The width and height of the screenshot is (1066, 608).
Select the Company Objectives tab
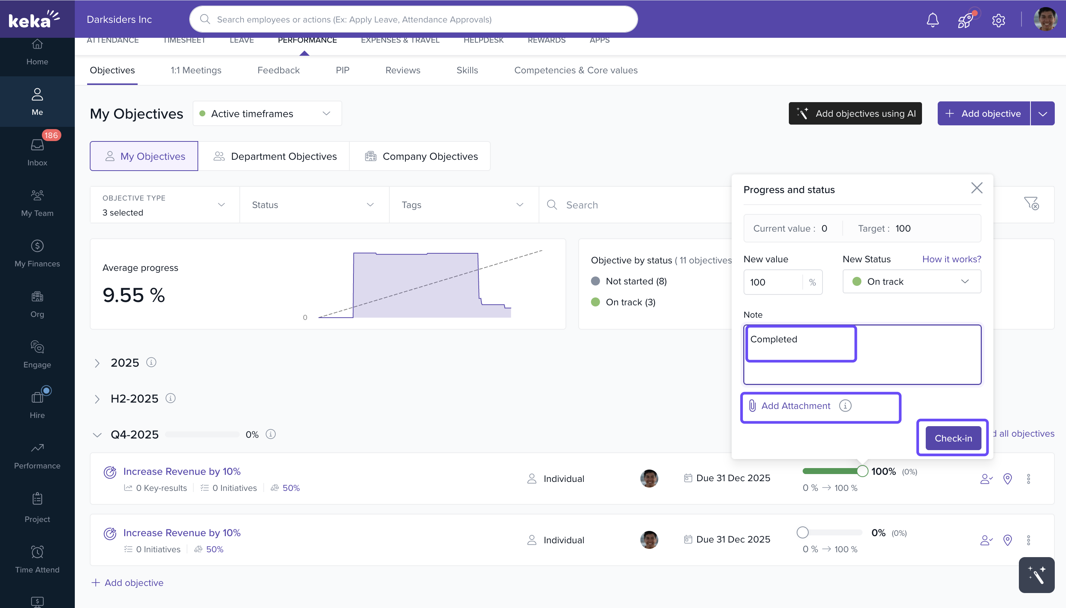[x=420, y=156]
